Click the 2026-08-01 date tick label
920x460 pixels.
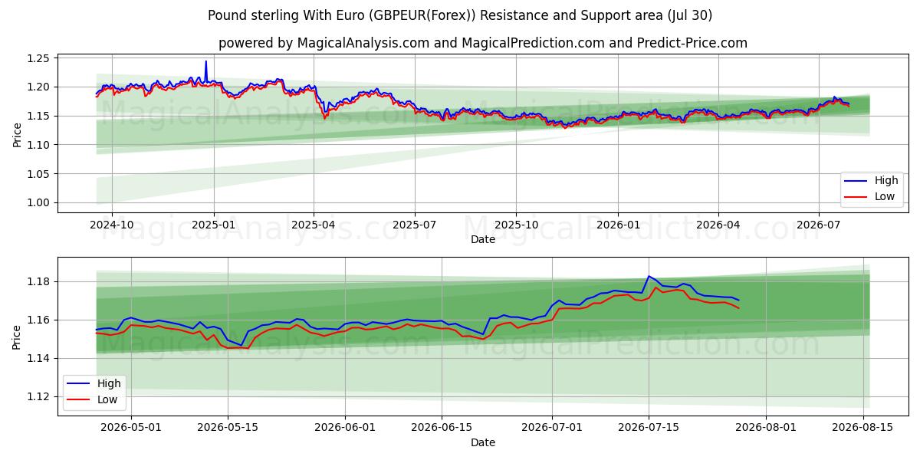click(x=766, y=428)
